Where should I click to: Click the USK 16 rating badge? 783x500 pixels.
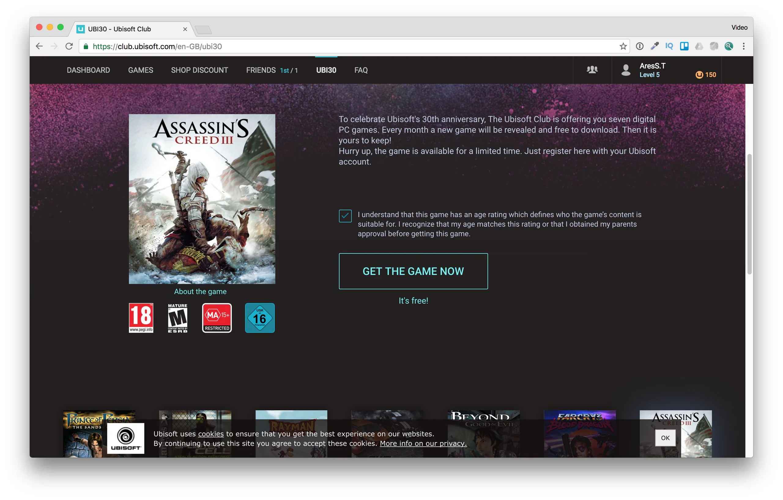point(260,318)
